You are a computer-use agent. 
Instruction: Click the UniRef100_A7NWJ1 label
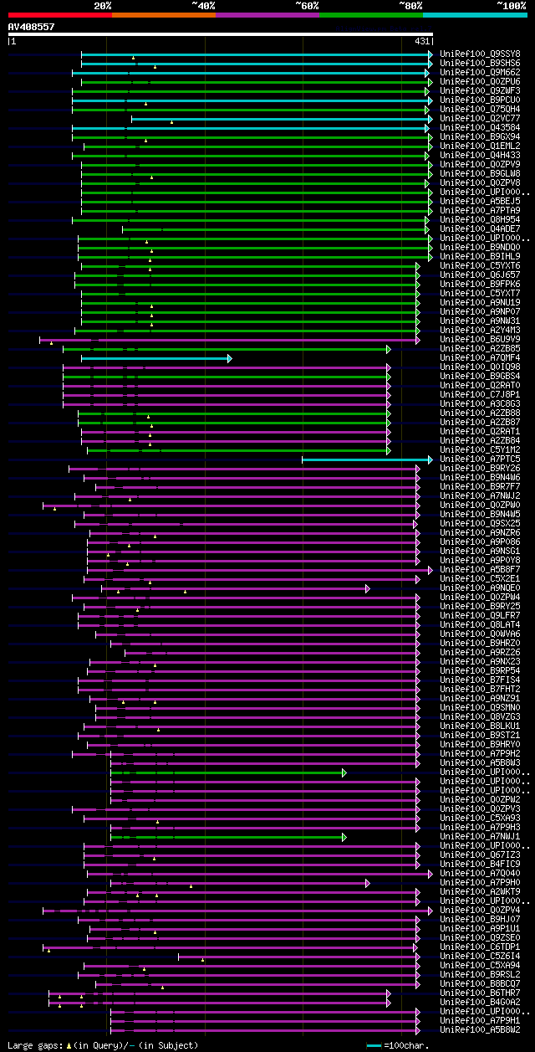[480, 836]
